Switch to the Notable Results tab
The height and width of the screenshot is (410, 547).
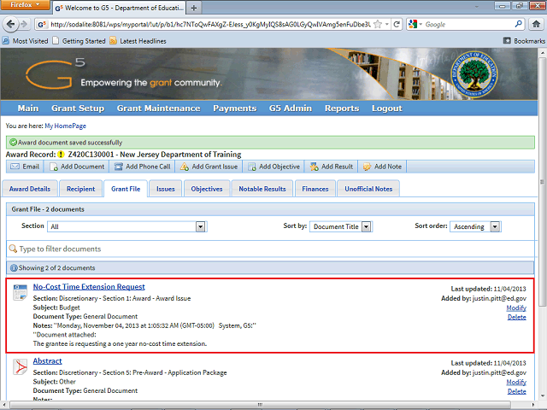click(x=262, y=189)
